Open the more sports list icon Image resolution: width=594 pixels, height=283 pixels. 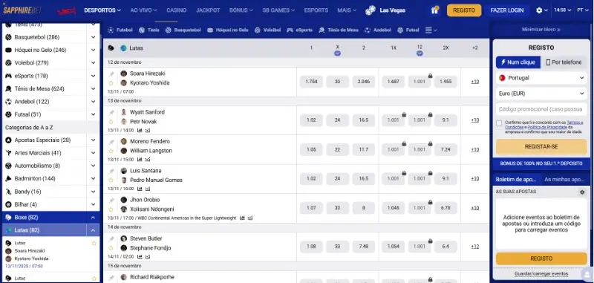[431, 30]
